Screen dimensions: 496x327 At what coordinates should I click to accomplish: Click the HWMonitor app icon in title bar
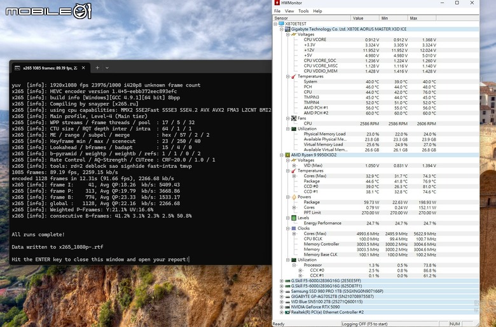coord(277,3)
